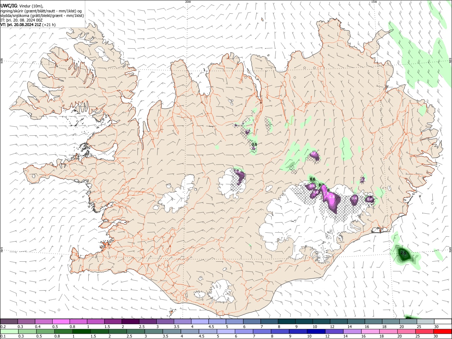Pick the darkest purple snow swatch at 2
Screen dimensions: 452x339
click(x=130, y=321)
